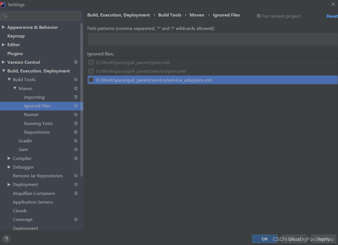This screenshot has width=338, height=245.
Task: Expand the Deployment node arrow
Action: coord(9,185)
